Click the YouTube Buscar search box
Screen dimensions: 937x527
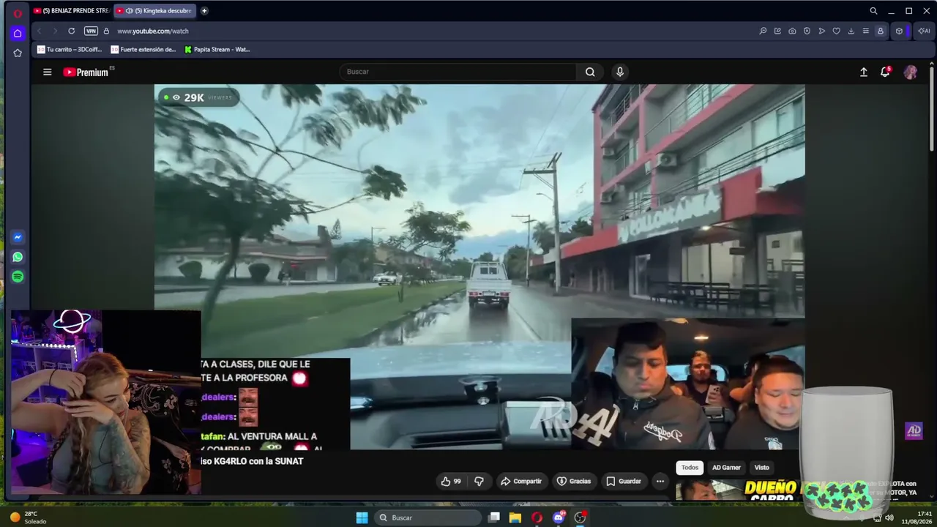coord(459,72)
